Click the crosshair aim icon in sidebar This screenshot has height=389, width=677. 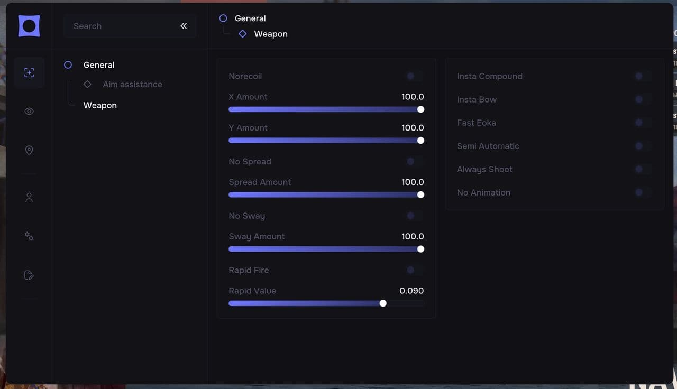click(x=29, y=72)
